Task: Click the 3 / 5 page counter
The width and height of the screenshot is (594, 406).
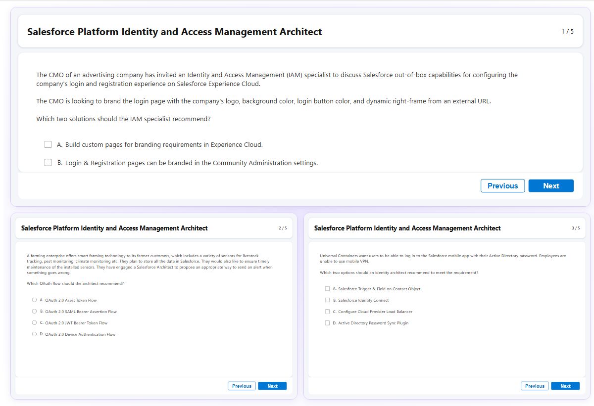Action: pyautogui.click(x=576, y=228)
